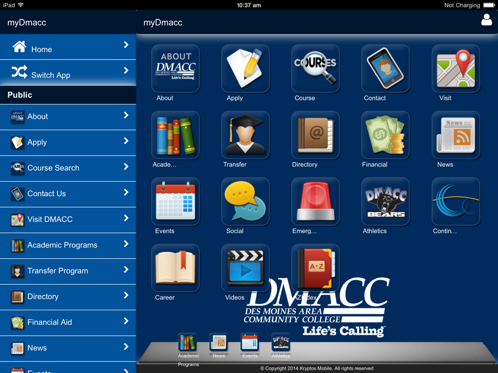Open the Contact phone grid icon

385,68
